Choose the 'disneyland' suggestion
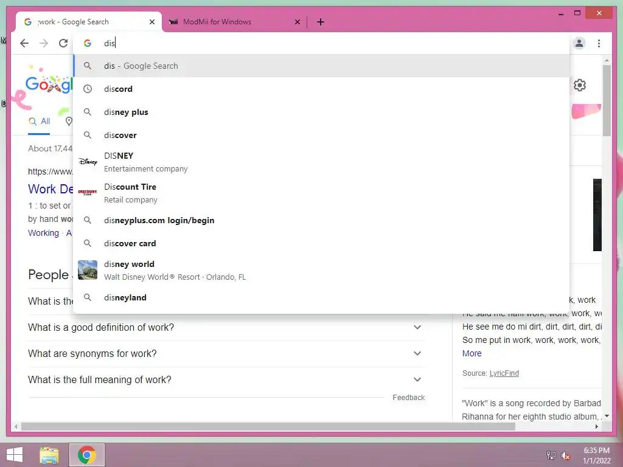623x467 pixels. (x=321, y=297)
